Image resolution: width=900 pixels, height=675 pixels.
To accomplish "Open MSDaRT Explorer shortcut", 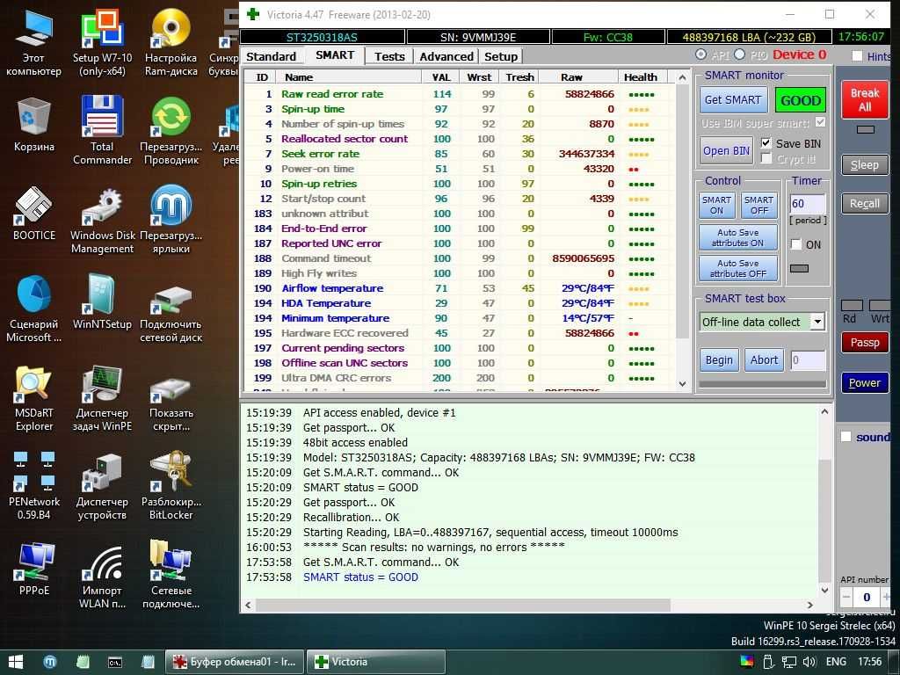I will (x=34, y=398).
